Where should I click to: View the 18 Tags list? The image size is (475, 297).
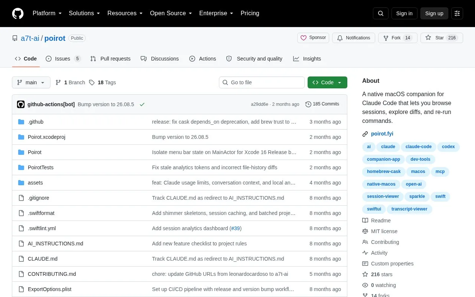(x=102, y=82)
